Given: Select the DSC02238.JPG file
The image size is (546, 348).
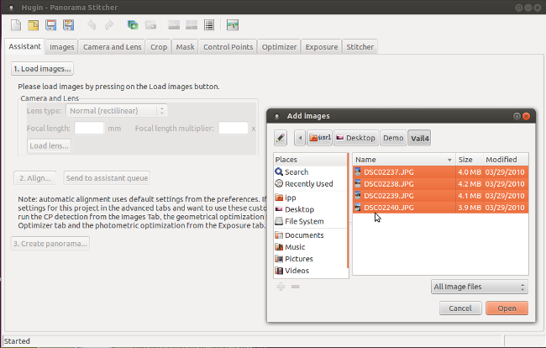Looking at the screenshot, I should [383, 183].
